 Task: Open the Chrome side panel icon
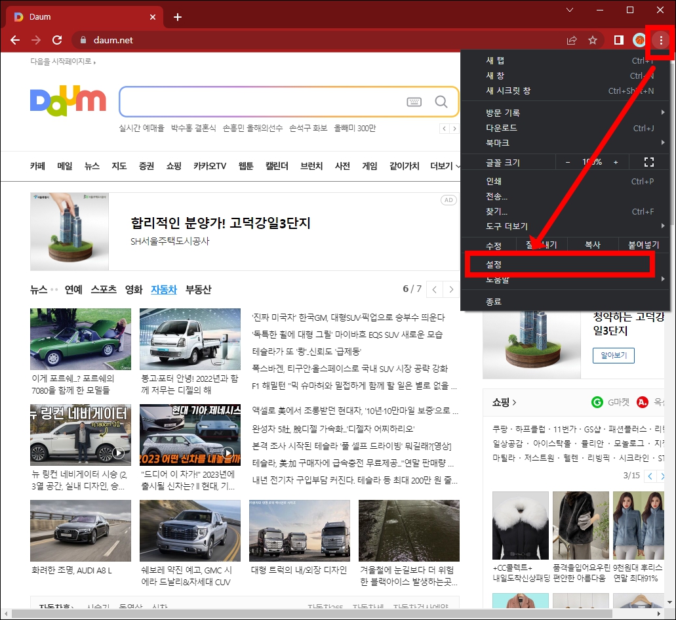[x=617, y=39]
